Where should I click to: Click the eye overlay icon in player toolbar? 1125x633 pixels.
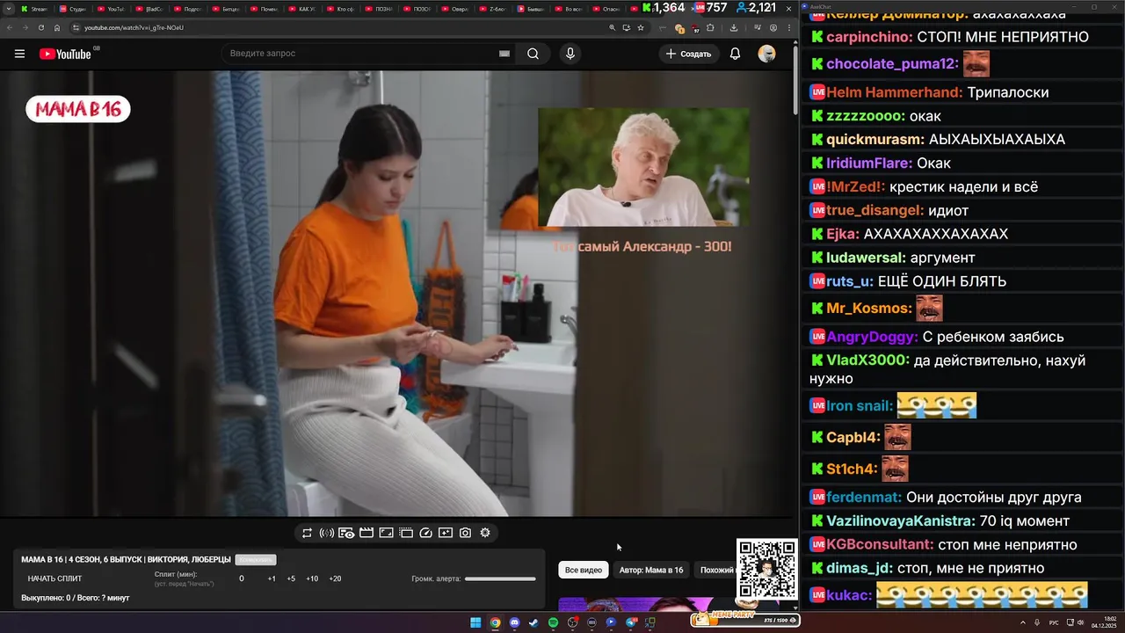[x=346, y=533]
